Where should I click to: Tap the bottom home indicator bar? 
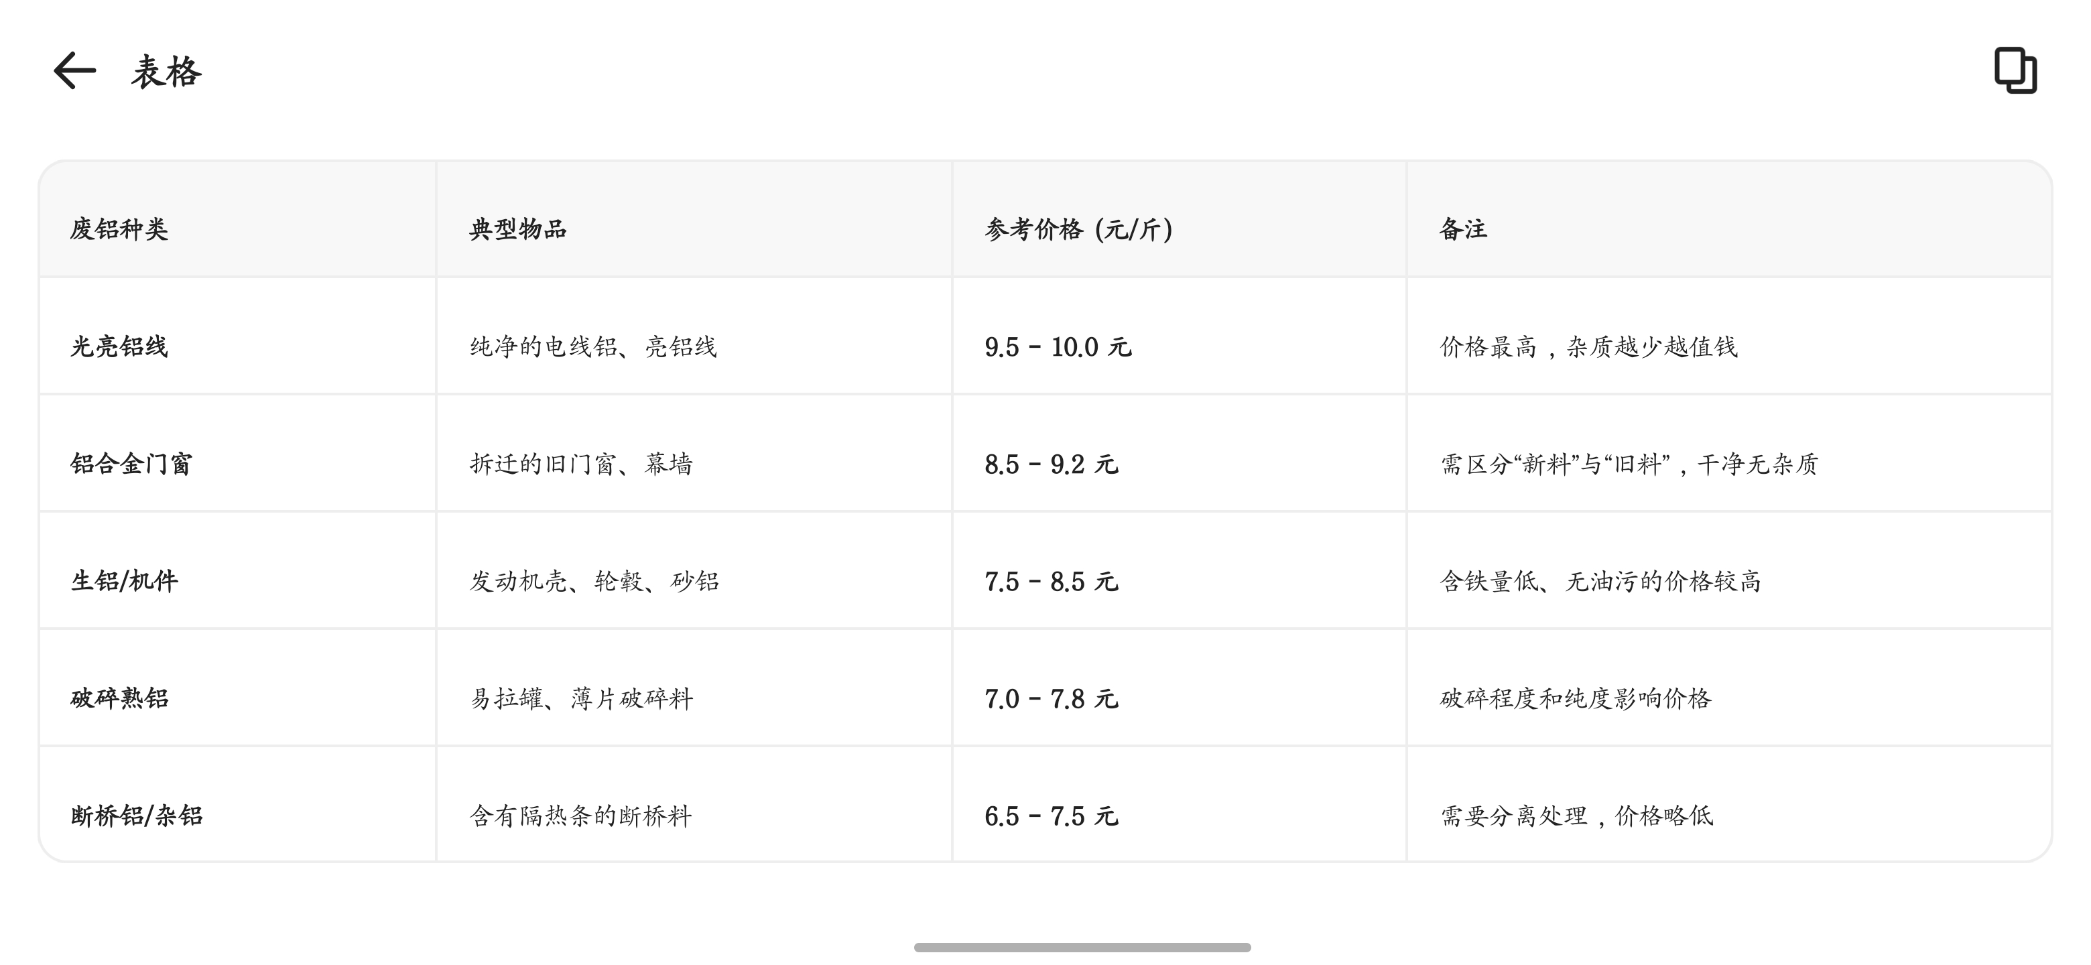pos(1082,947)
